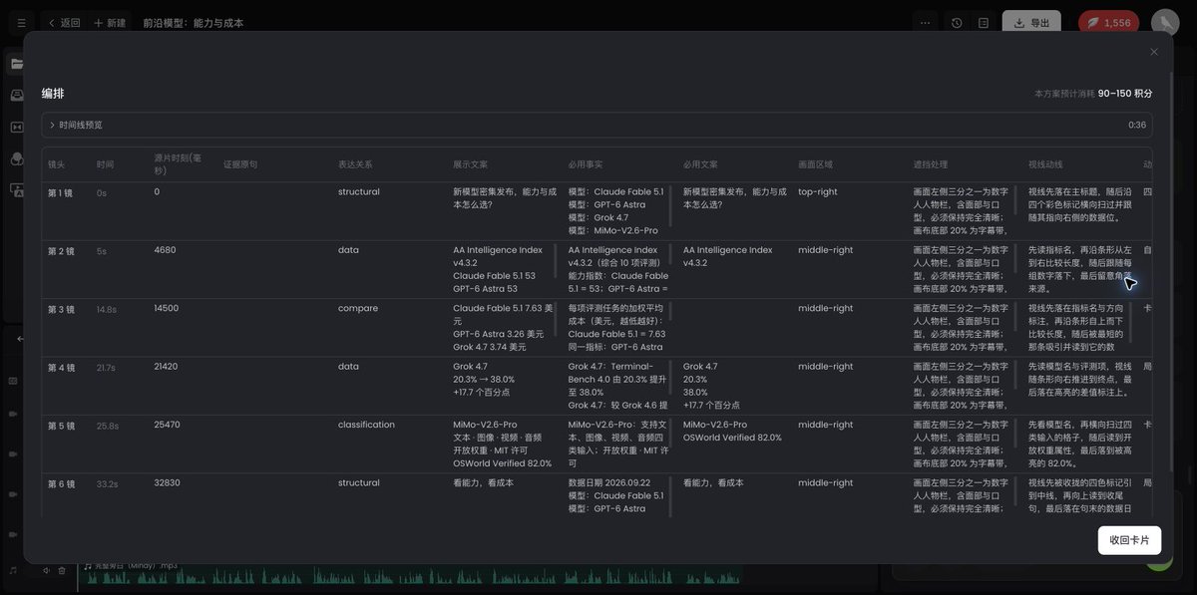The width and height of the screenshot is (1197, 595).
Task: Click the 证据原句 column header
Action: click(x=240, y=164)
